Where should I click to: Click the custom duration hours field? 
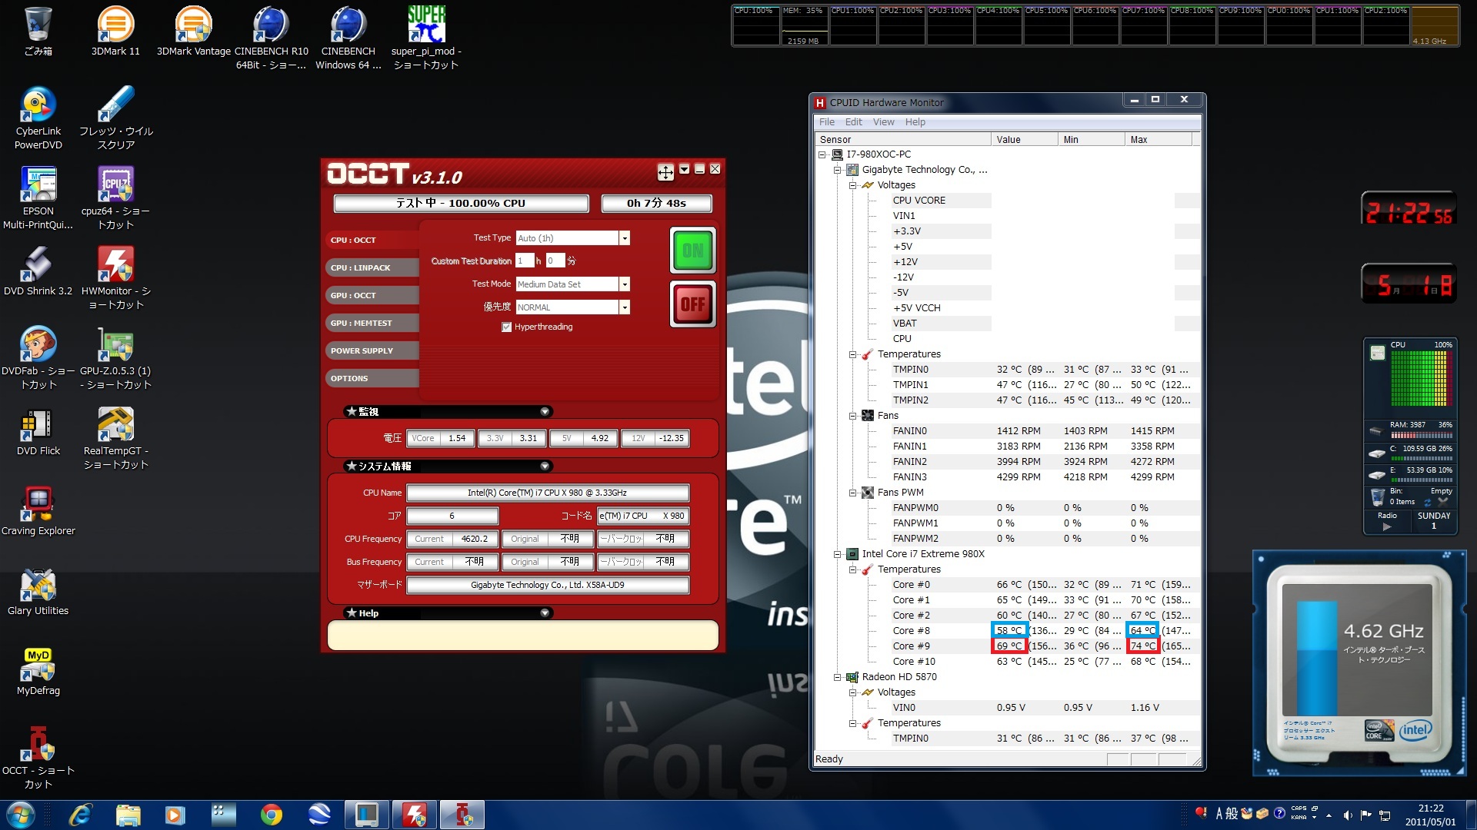point(524,261)
